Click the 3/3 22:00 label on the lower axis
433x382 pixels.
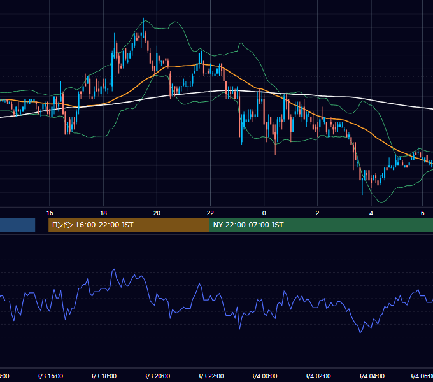210,376
